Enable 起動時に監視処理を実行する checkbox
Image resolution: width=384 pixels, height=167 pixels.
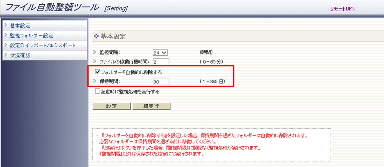(x=97, y=92)
